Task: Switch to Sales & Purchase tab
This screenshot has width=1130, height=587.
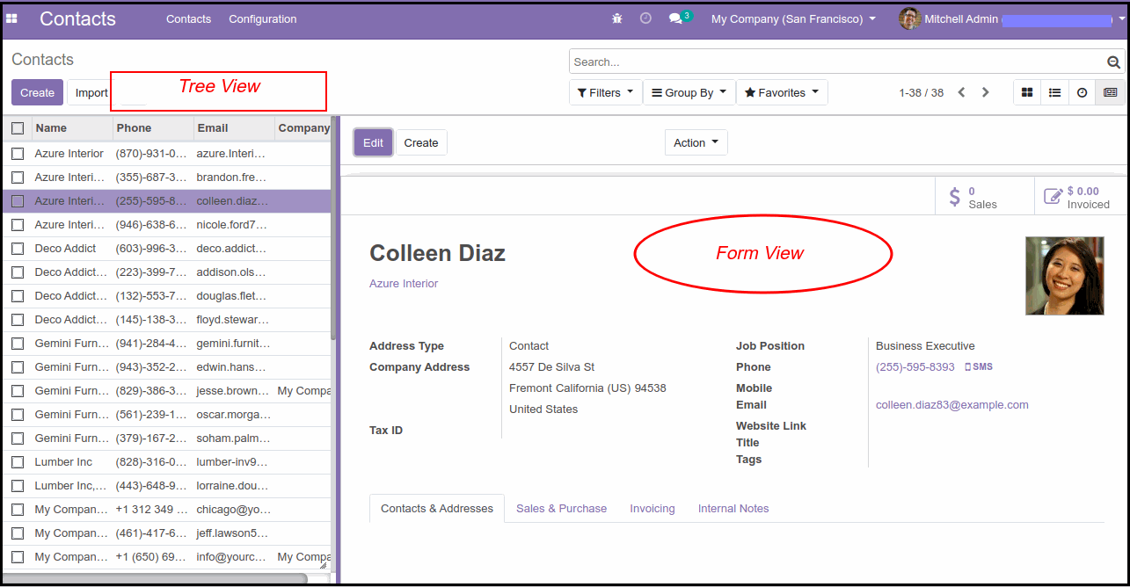Action: 561,508
